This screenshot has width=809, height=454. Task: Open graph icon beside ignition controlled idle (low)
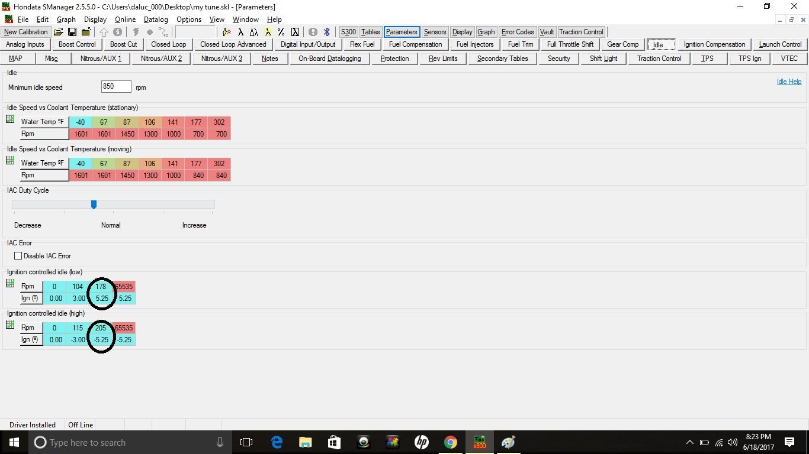click(x=10, y=284)
